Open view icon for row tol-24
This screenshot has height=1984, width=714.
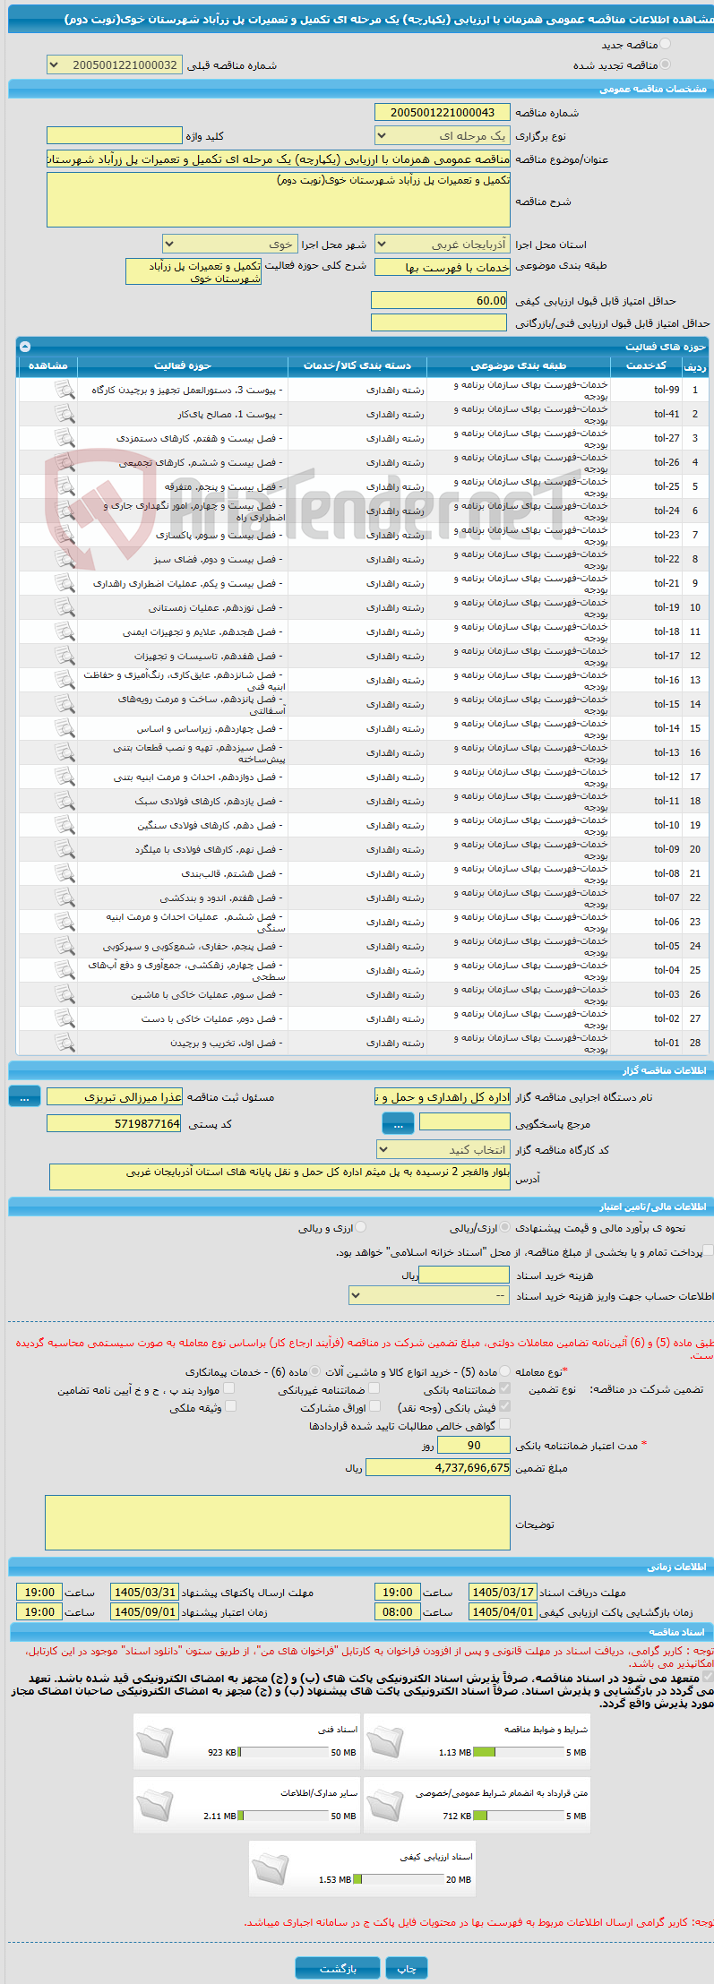coord(65,511)
